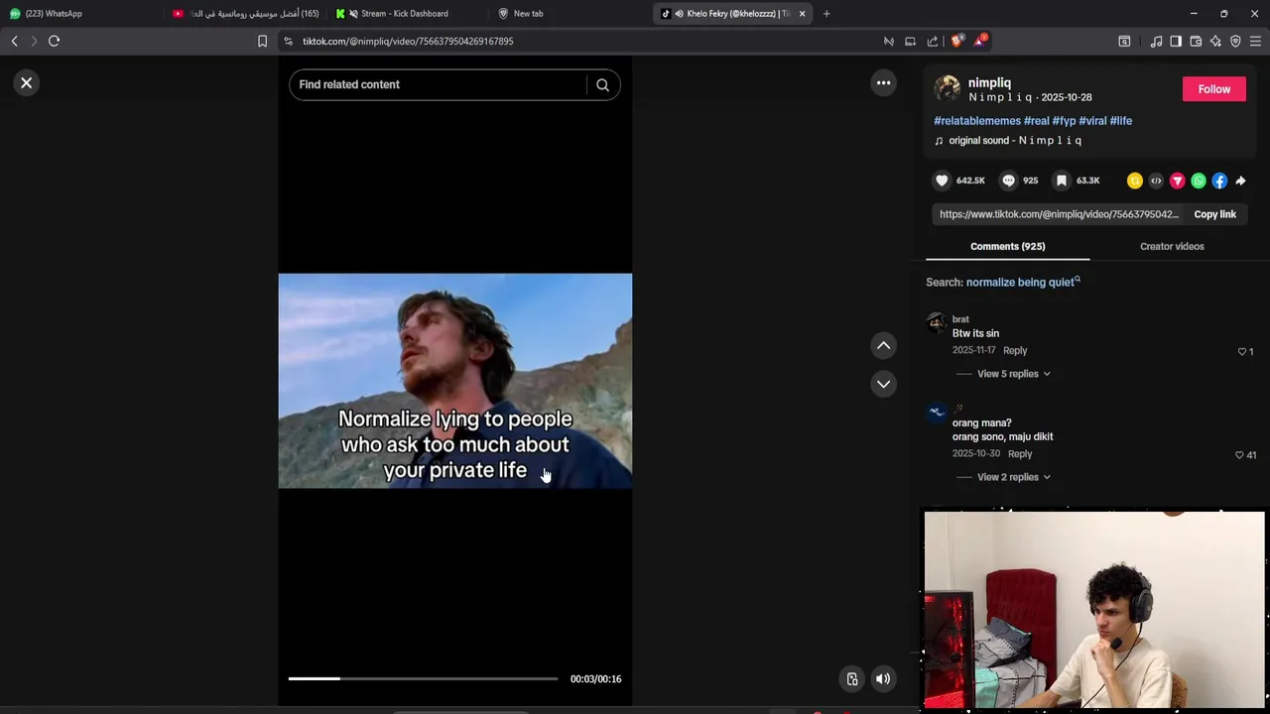The width and height of the screenshot is (1270, 714).
Task: Open the #fyp hashtag
Action: tap(1064, 121)
